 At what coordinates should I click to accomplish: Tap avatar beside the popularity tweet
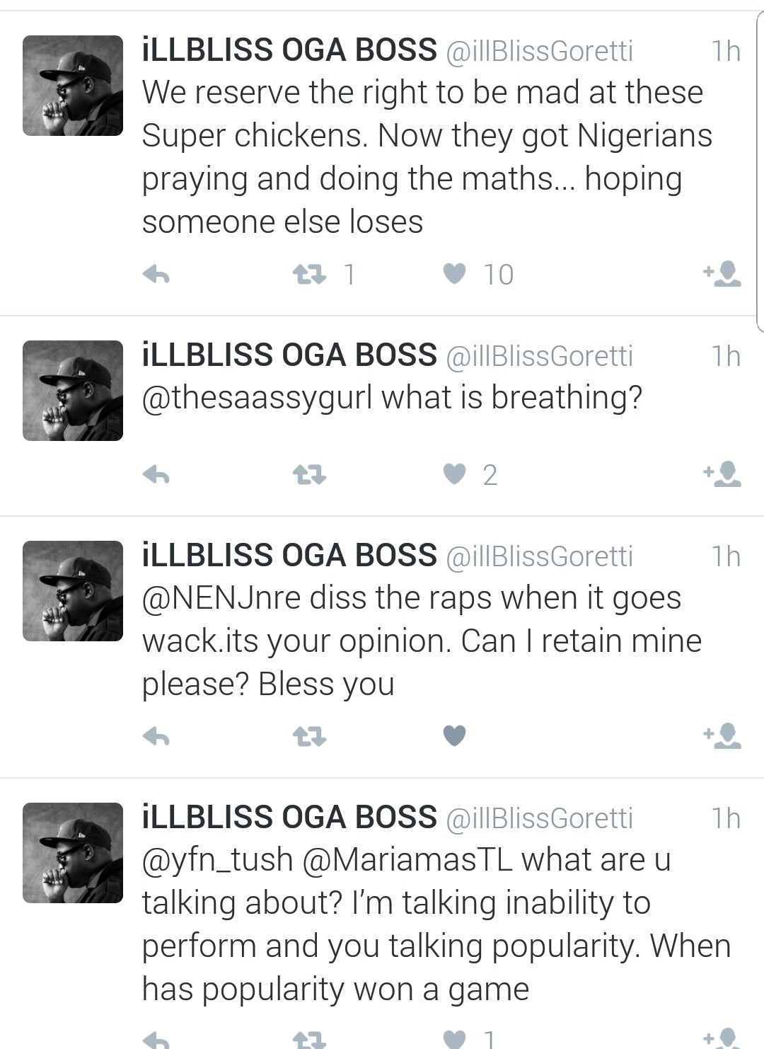pos(73,853)
